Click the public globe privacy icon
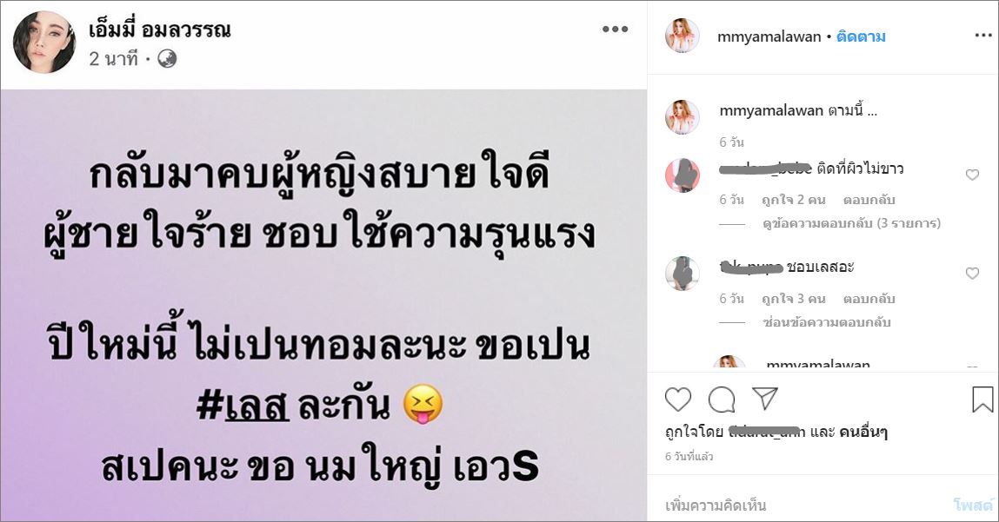Image resolution: width=999 pixels, height=522 pixels. tap(167, 59)
